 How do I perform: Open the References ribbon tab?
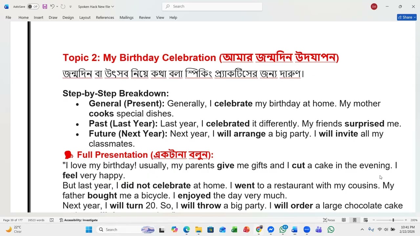(x=105, y=17)
